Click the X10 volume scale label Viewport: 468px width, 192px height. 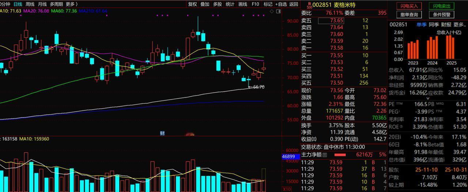click(287, 189)
